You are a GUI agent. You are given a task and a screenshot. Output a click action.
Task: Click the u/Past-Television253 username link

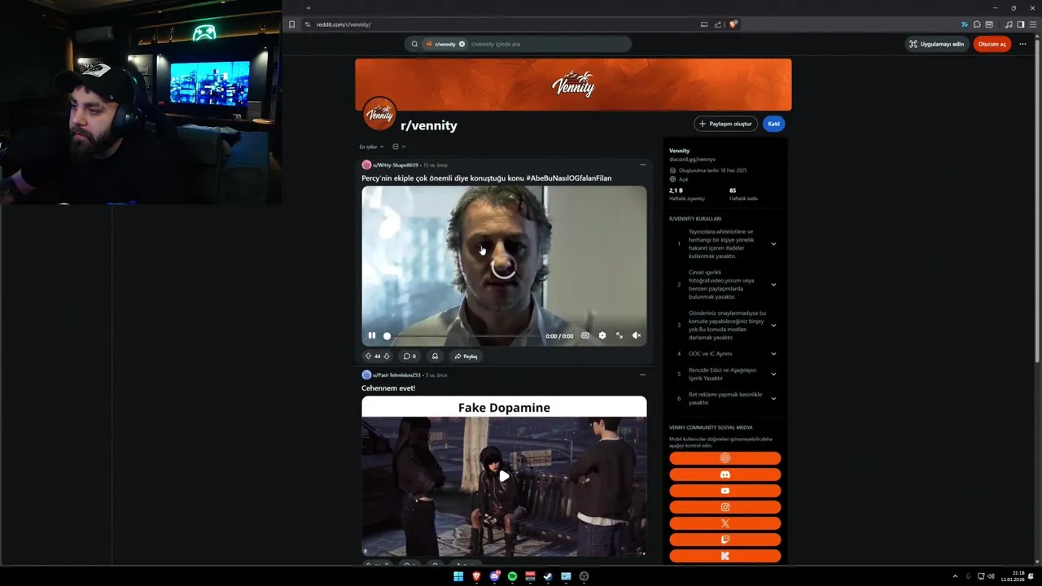point(397,375)
